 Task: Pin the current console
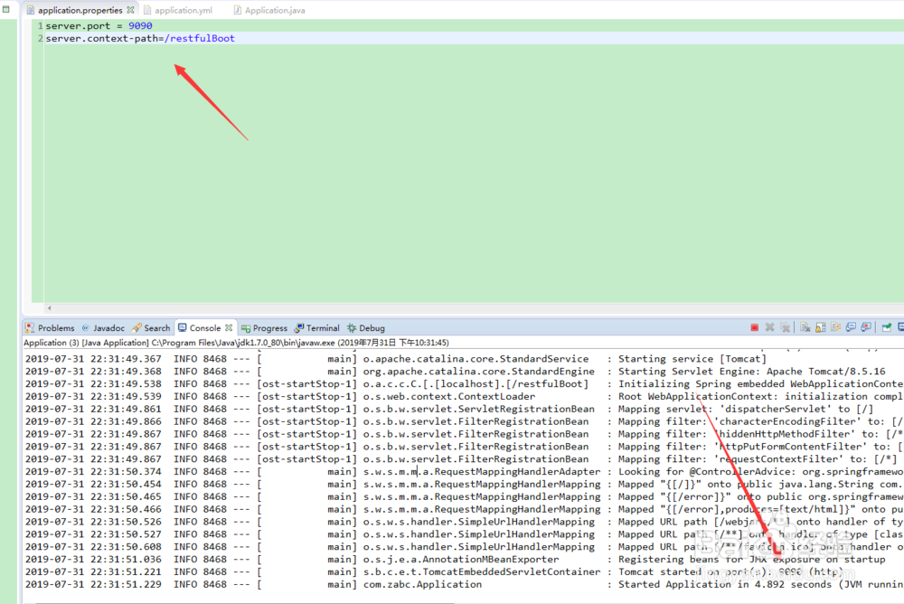pyautogui.click(x=887, y=327)
